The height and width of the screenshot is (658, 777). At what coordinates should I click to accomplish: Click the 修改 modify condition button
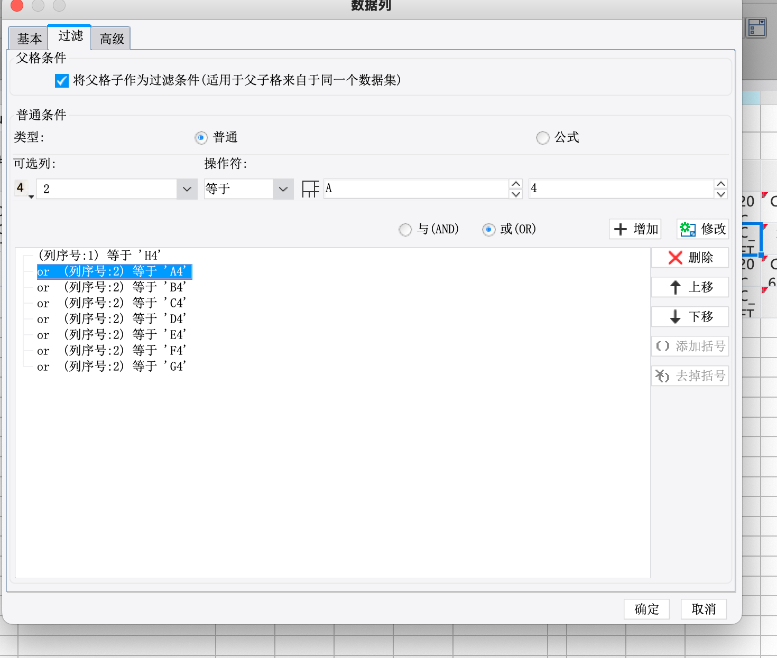703,229
